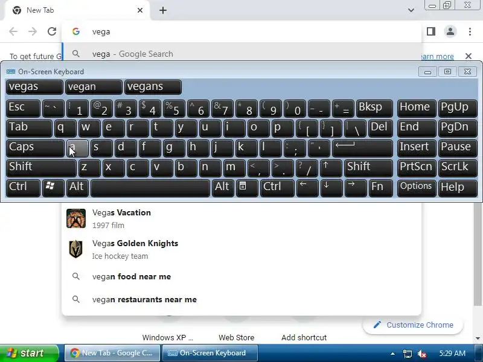The image size is (483, 362).
Task: Open Chrome's three-dot menu
Action: (x=470, y=31)
